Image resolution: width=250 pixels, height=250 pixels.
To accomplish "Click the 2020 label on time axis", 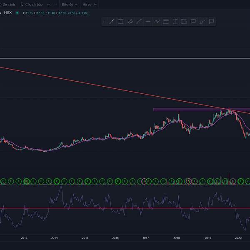I will click(x=238, y=238).
